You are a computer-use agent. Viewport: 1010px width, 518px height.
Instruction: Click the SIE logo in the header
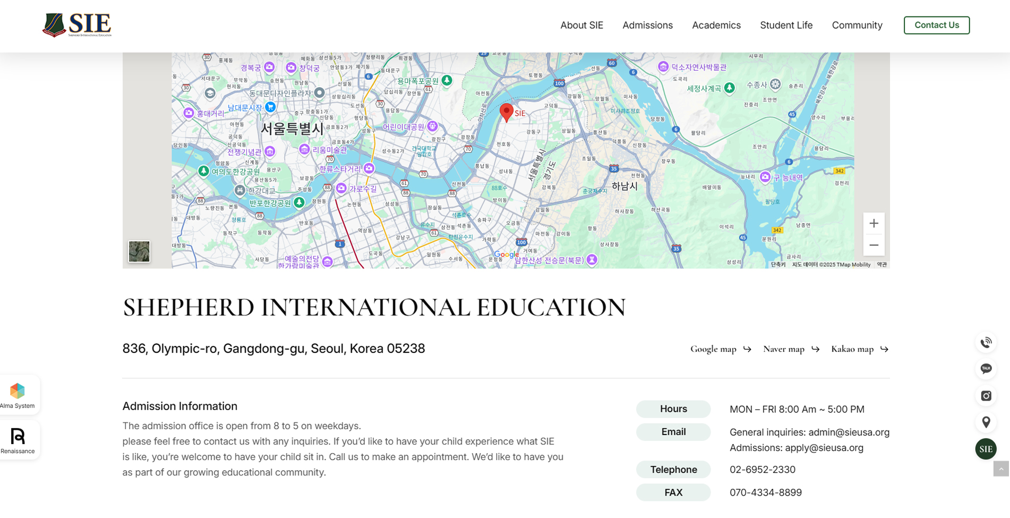pyautogui.click(x=78, y=25)
